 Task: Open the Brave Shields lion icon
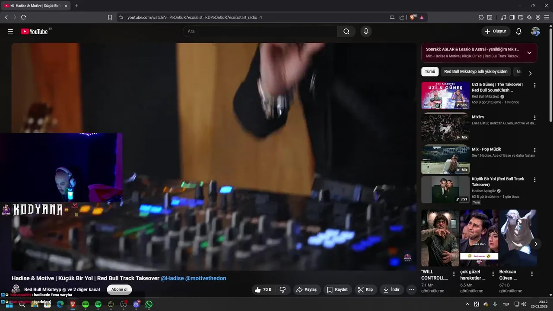point(413,17)
